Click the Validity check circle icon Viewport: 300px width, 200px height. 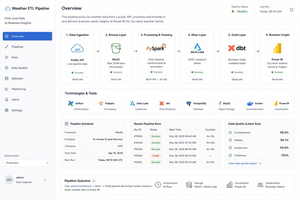tap(230, 140)
